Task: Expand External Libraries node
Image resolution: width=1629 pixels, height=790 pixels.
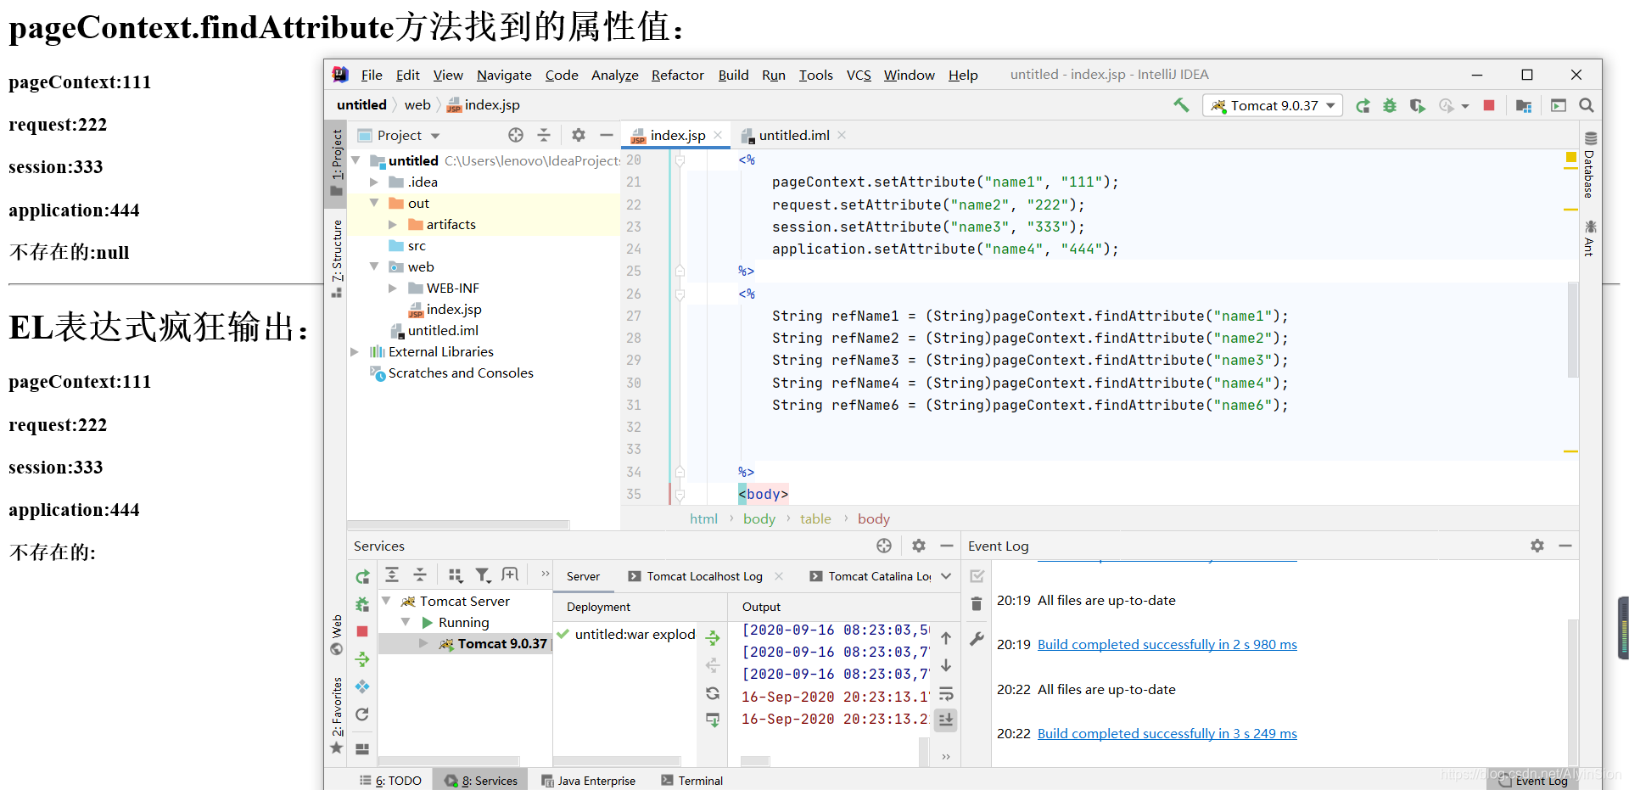Action: [x=355, y=352]
